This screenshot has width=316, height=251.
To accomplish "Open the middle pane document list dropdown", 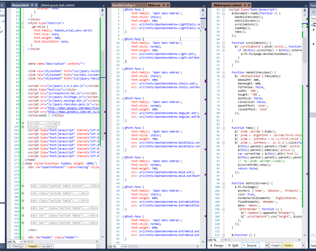I will pyautogui.click(x=204, y=6).
